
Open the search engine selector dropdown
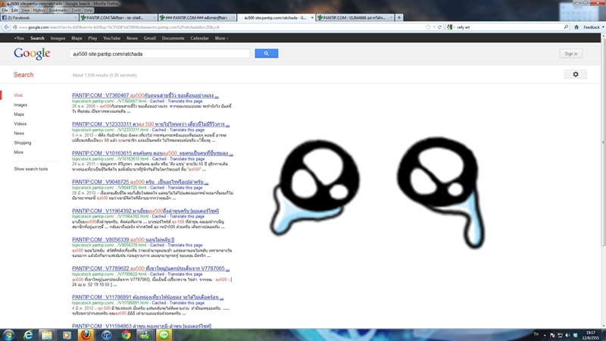(451, 27)
